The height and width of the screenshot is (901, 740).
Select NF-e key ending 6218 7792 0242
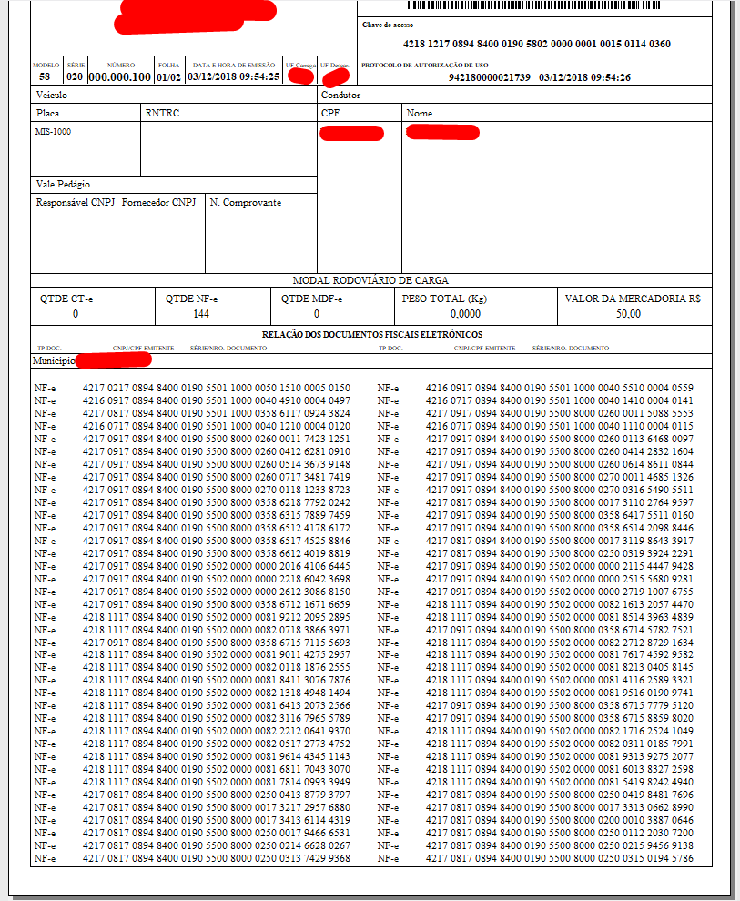[216, 502]
